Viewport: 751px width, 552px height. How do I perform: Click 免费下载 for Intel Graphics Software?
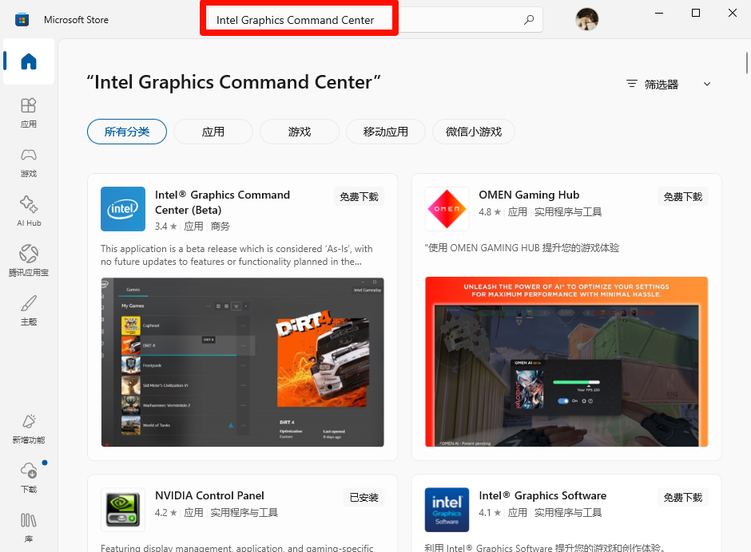683,498
